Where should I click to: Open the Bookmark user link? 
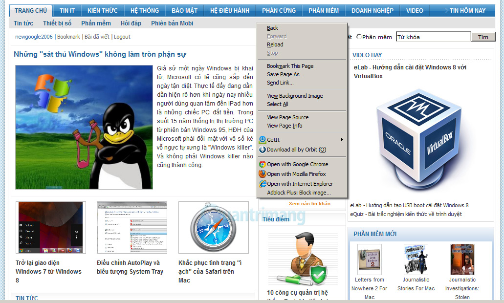[x=68, y=37]
